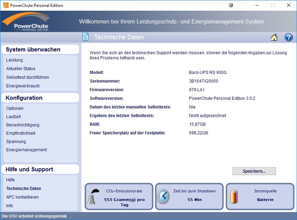Click the Modell: label
This screenshot has height=220, width=297.
pyautogui.click(x=97, y=73)
